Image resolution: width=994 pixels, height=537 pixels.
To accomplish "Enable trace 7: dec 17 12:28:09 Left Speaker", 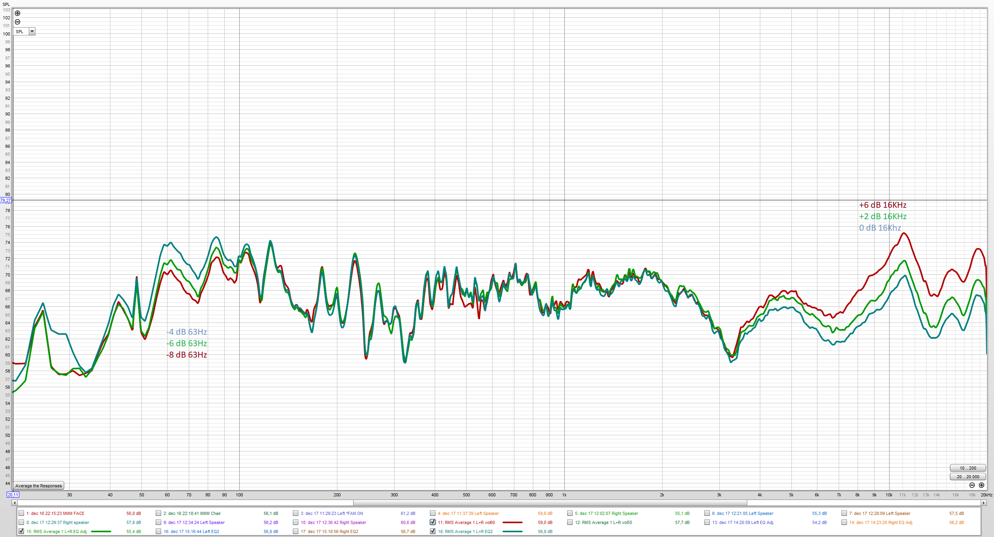I will point(844,513).
